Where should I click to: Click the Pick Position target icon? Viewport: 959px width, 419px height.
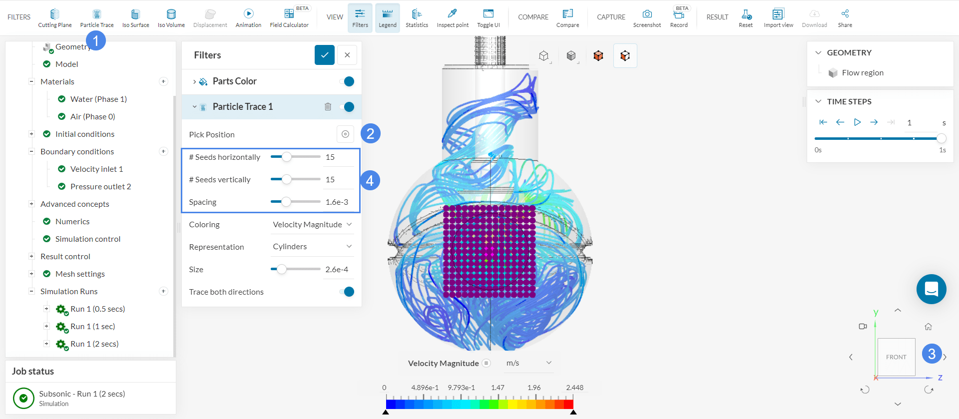(345, 134)
